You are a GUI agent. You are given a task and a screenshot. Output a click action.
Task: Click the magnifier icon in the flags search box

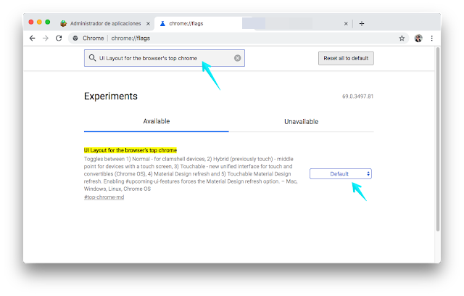tap(92, 58)
